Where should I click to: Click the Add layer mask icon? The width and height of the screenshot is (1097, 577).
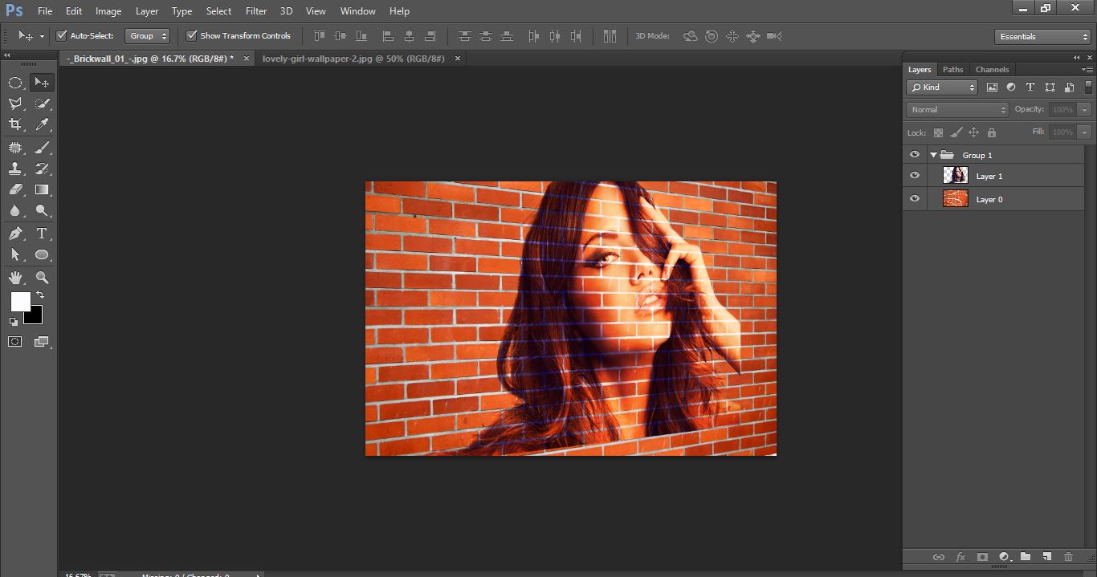coord(982,556)
